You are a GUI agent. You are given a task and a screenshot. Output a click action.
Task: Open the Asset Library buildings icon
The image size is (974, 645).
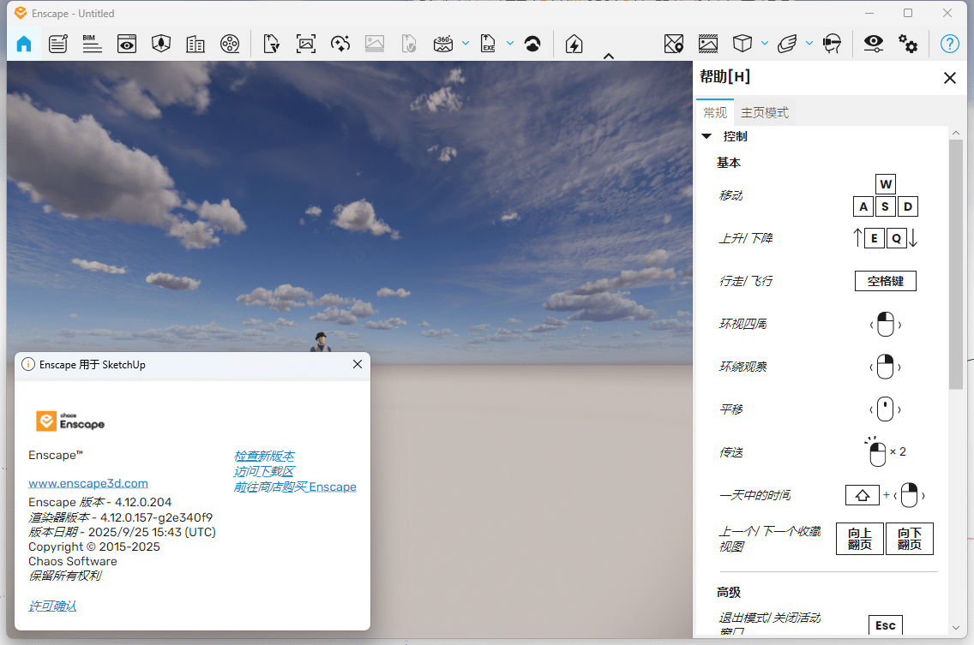pos(195,44)
